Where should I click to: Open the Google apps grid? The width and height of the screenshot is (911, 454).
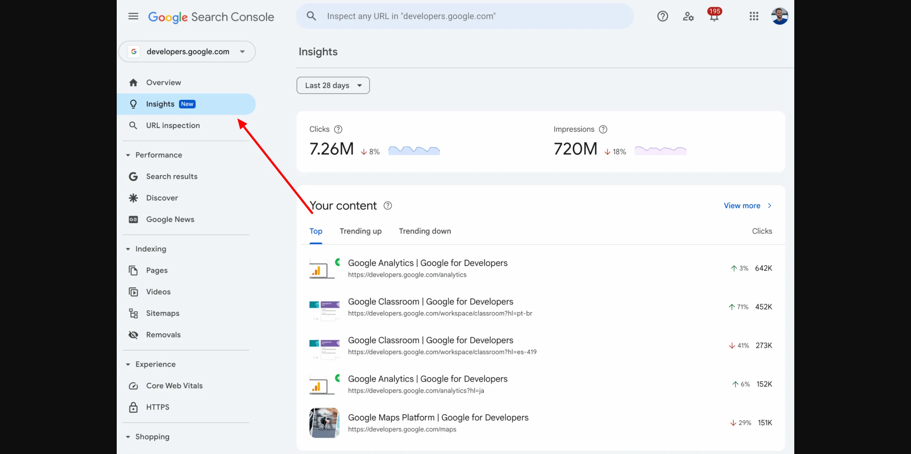754,16
